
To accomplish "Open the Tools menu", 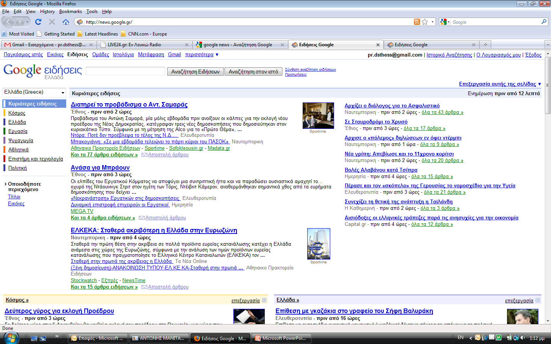I will [x=92, y=11].
